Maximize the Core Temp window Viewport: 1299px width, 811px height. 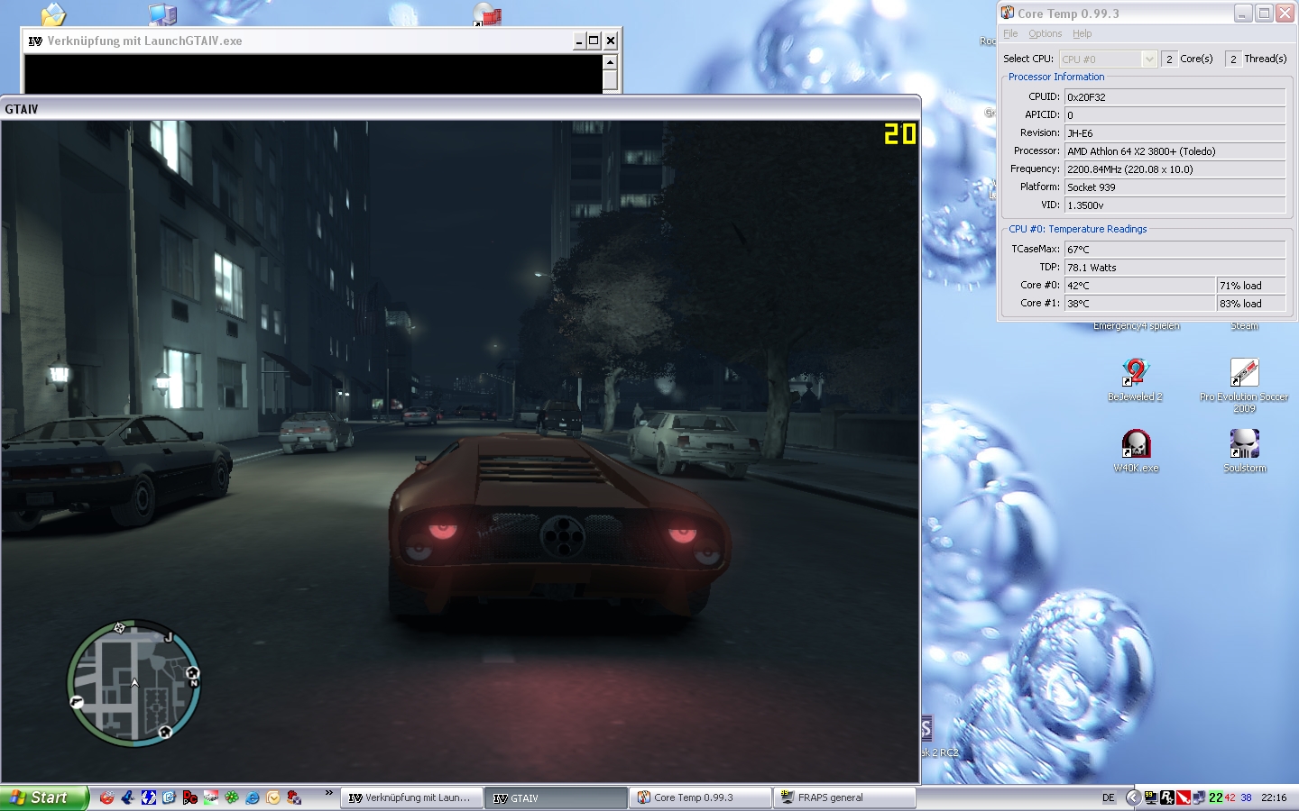tap(1264, 13)
